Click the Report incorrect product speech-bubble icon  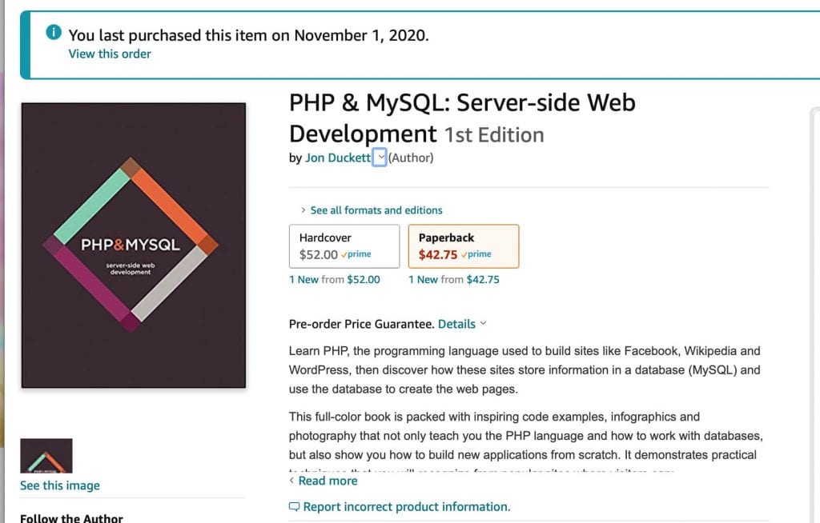coord(295,506)
